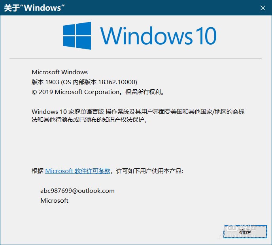Image resolution: width=272 pixels, height=245 pixels.
Task: Click the 保留所有权利 rights reserved text
Action: click(x=143, y=92)
